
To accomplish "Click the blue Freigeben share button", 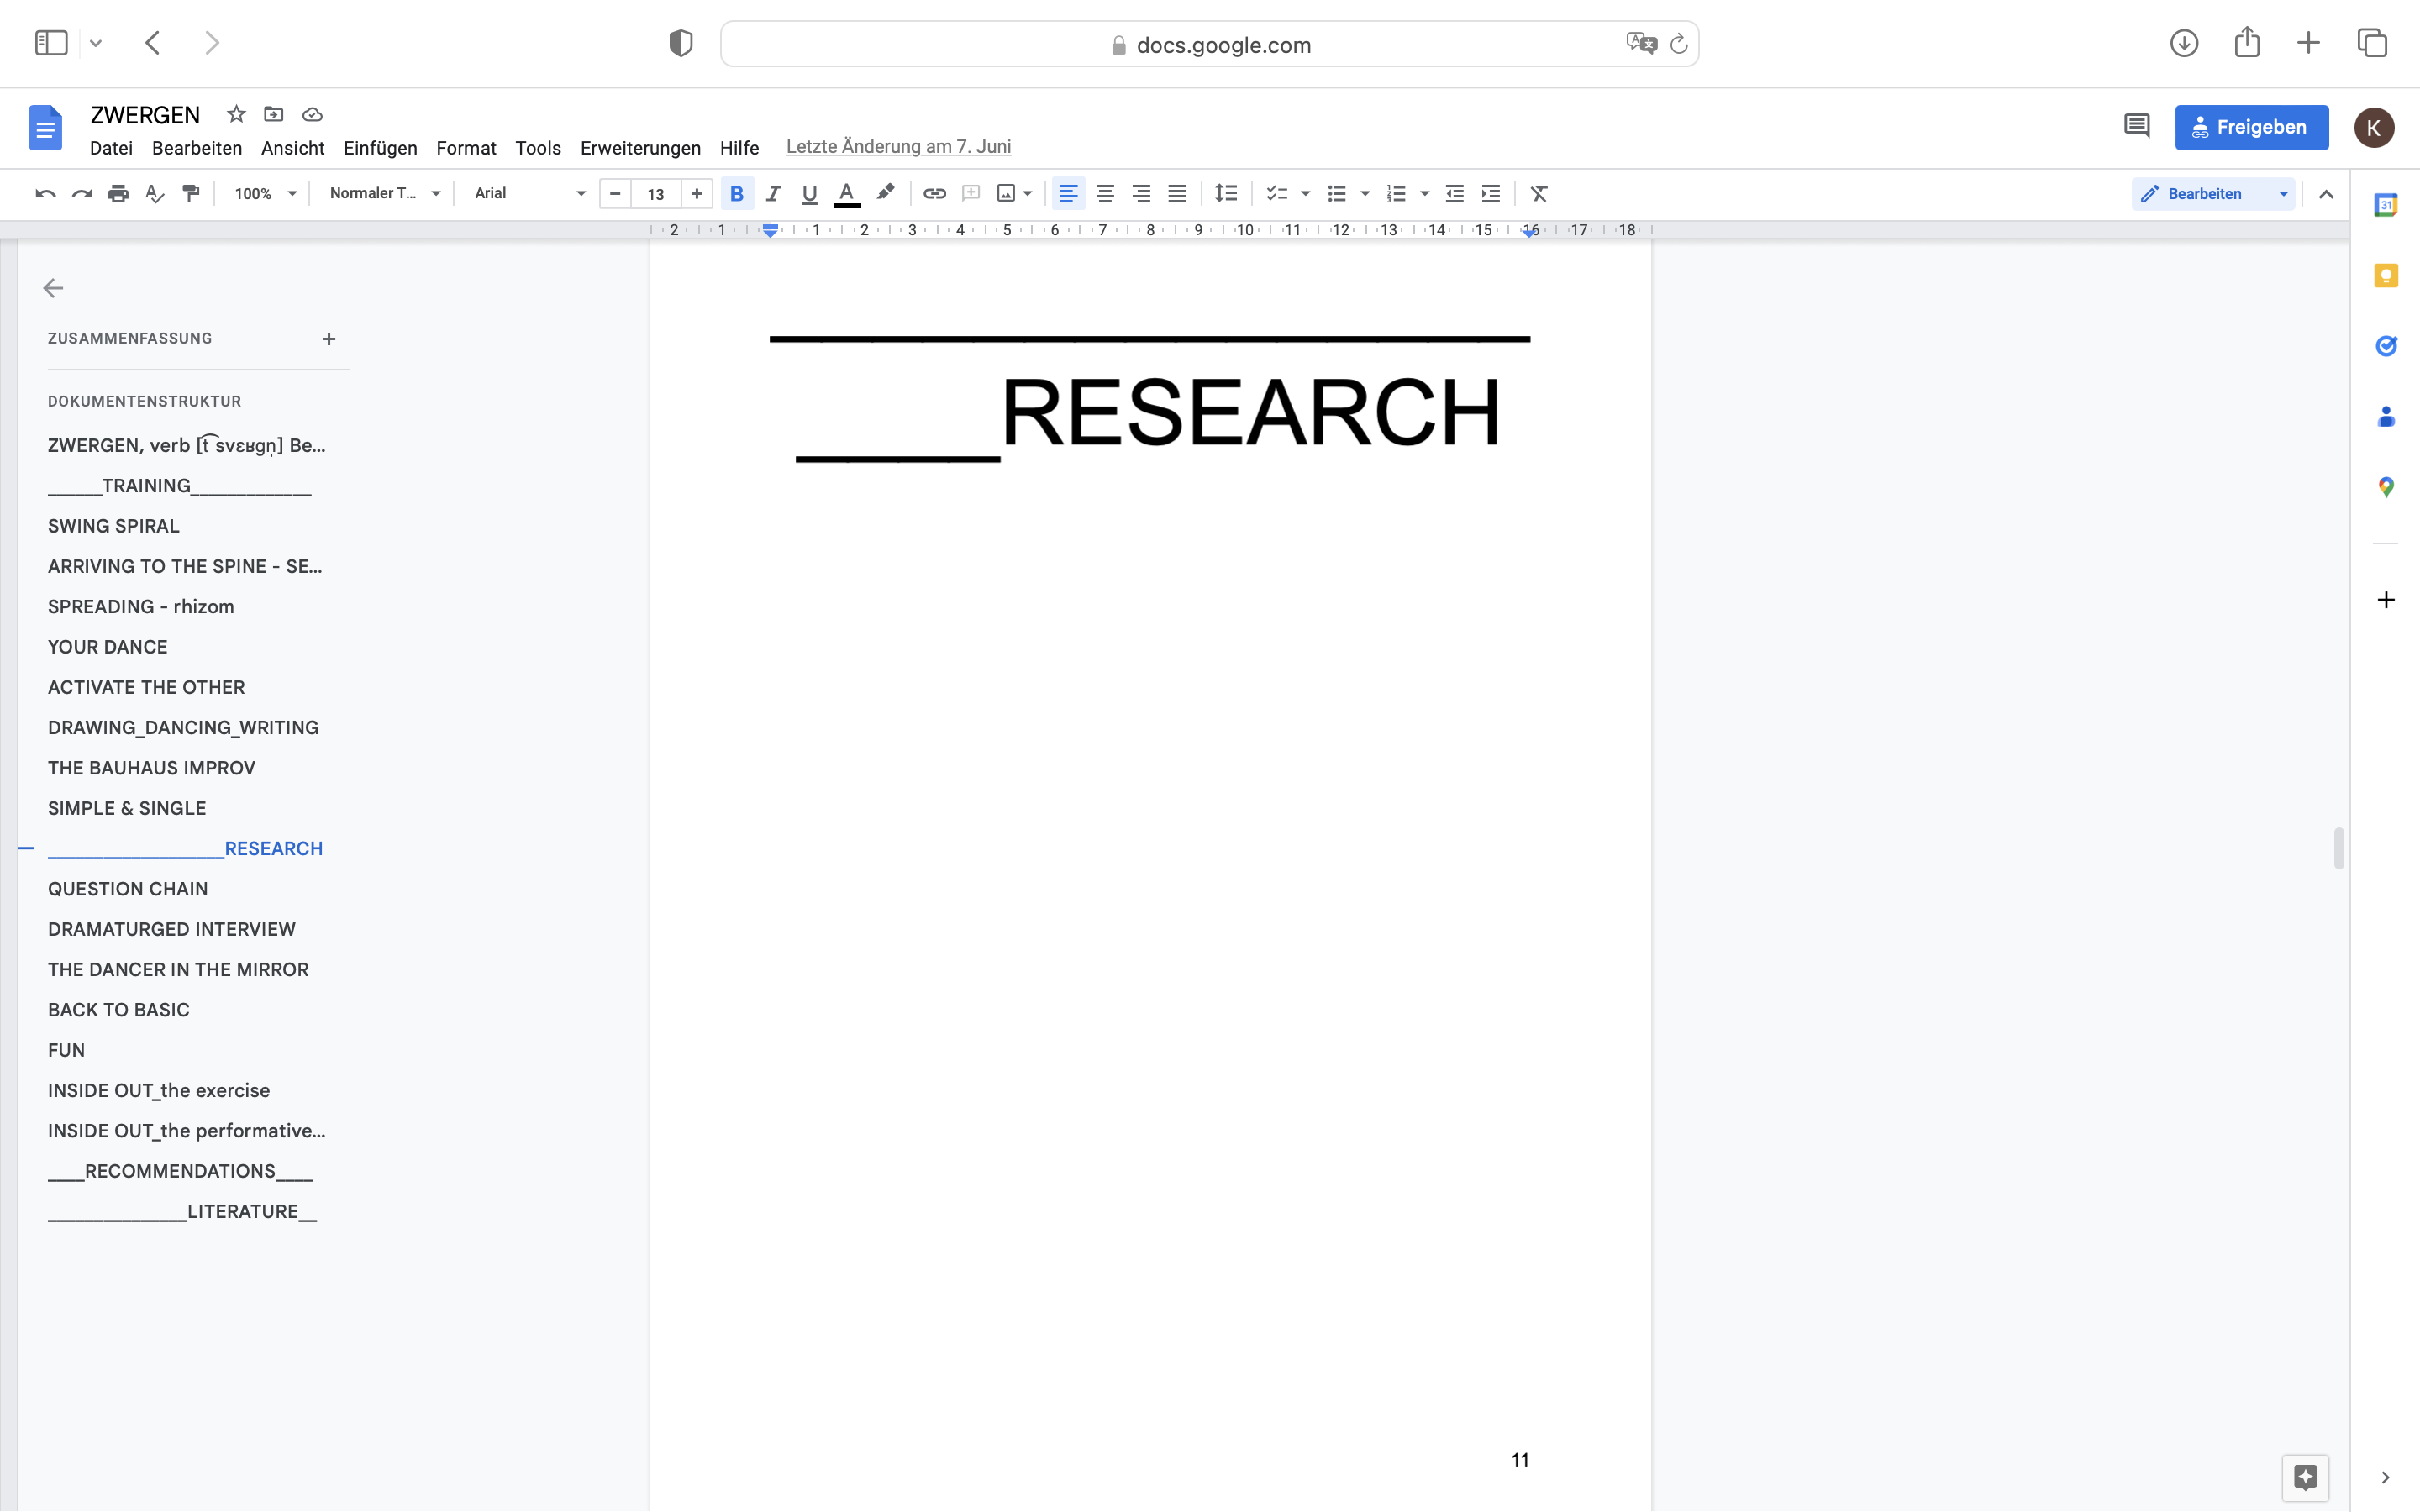I will (2251, 127).
